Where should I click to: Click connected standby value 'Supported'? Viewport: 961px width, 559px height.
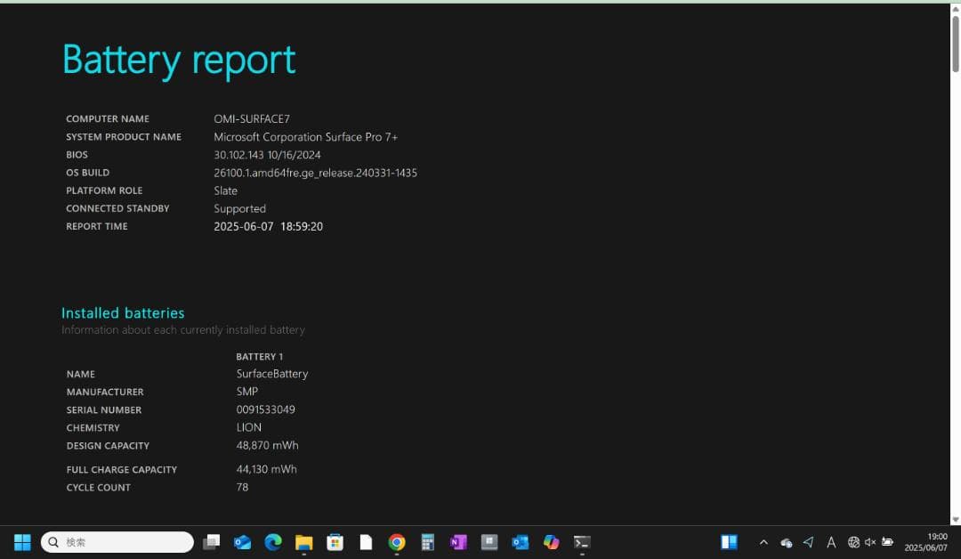click(x=239, y=208)
